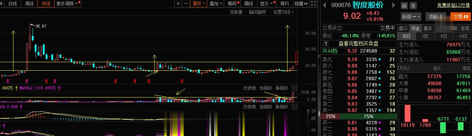Click the 75% buy ratio bar
This screenshot has width=472, height=136.
click(x=368, y=116)
